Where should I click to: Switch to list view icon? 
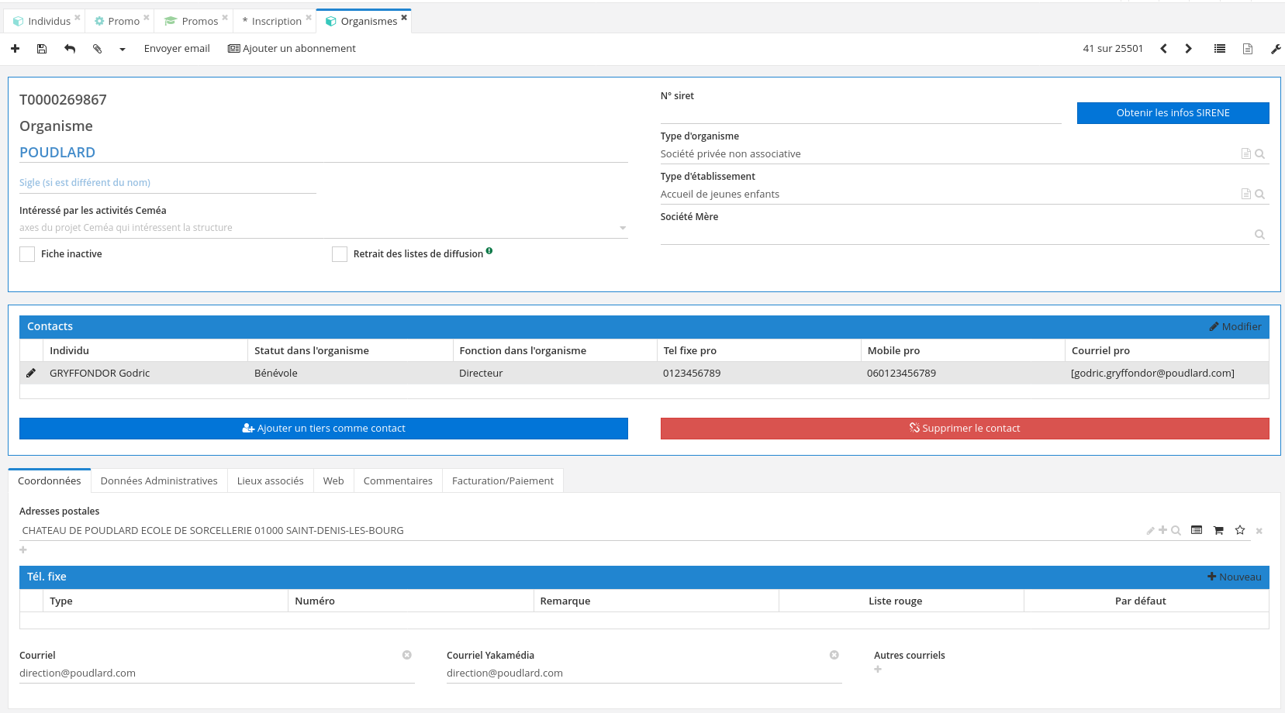1220,49
